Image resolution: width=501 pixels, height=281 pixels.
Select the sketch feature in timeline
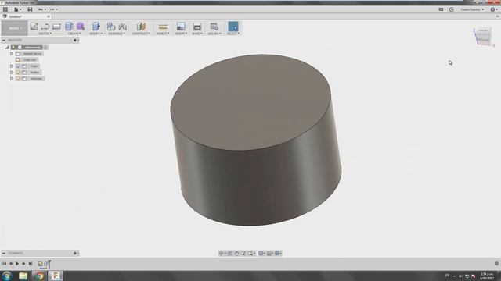click(40, 264)
